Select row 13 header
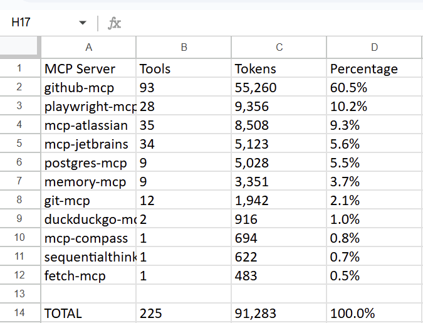Screen dimensions: 423x323 (20, 294)
